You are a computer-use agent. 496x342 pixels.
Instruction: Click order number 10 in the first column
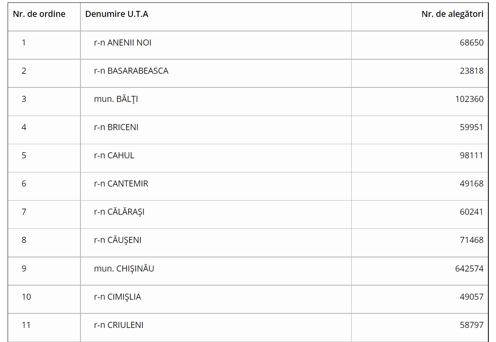pyautogui.click(x=26, y=297)
